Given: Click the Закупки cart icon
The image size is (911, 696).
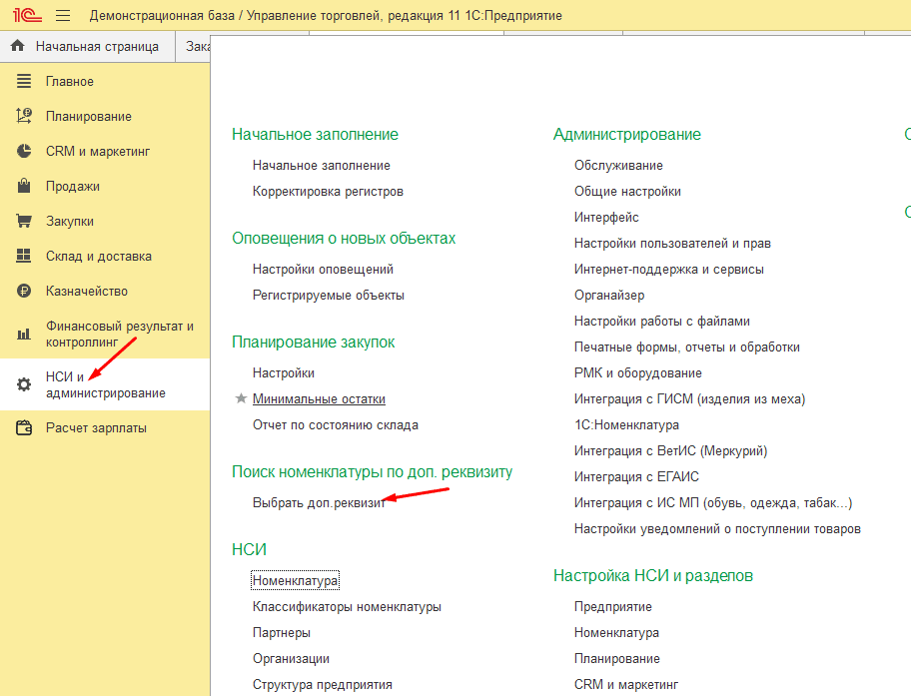Looking at the screenshot, I should pos(24,221).
